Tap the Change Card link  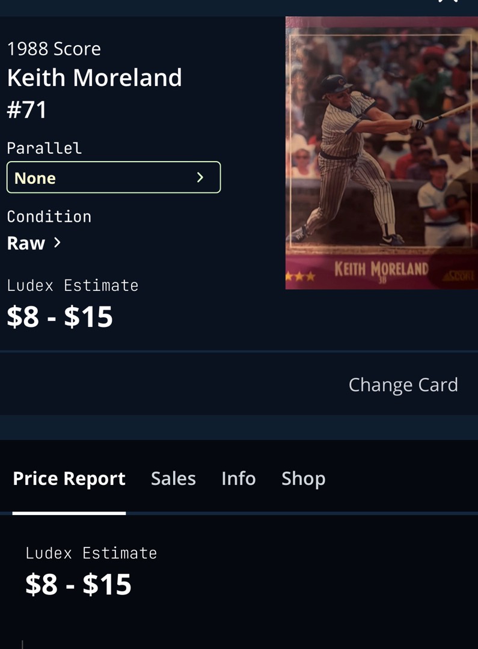pos(403,385)
